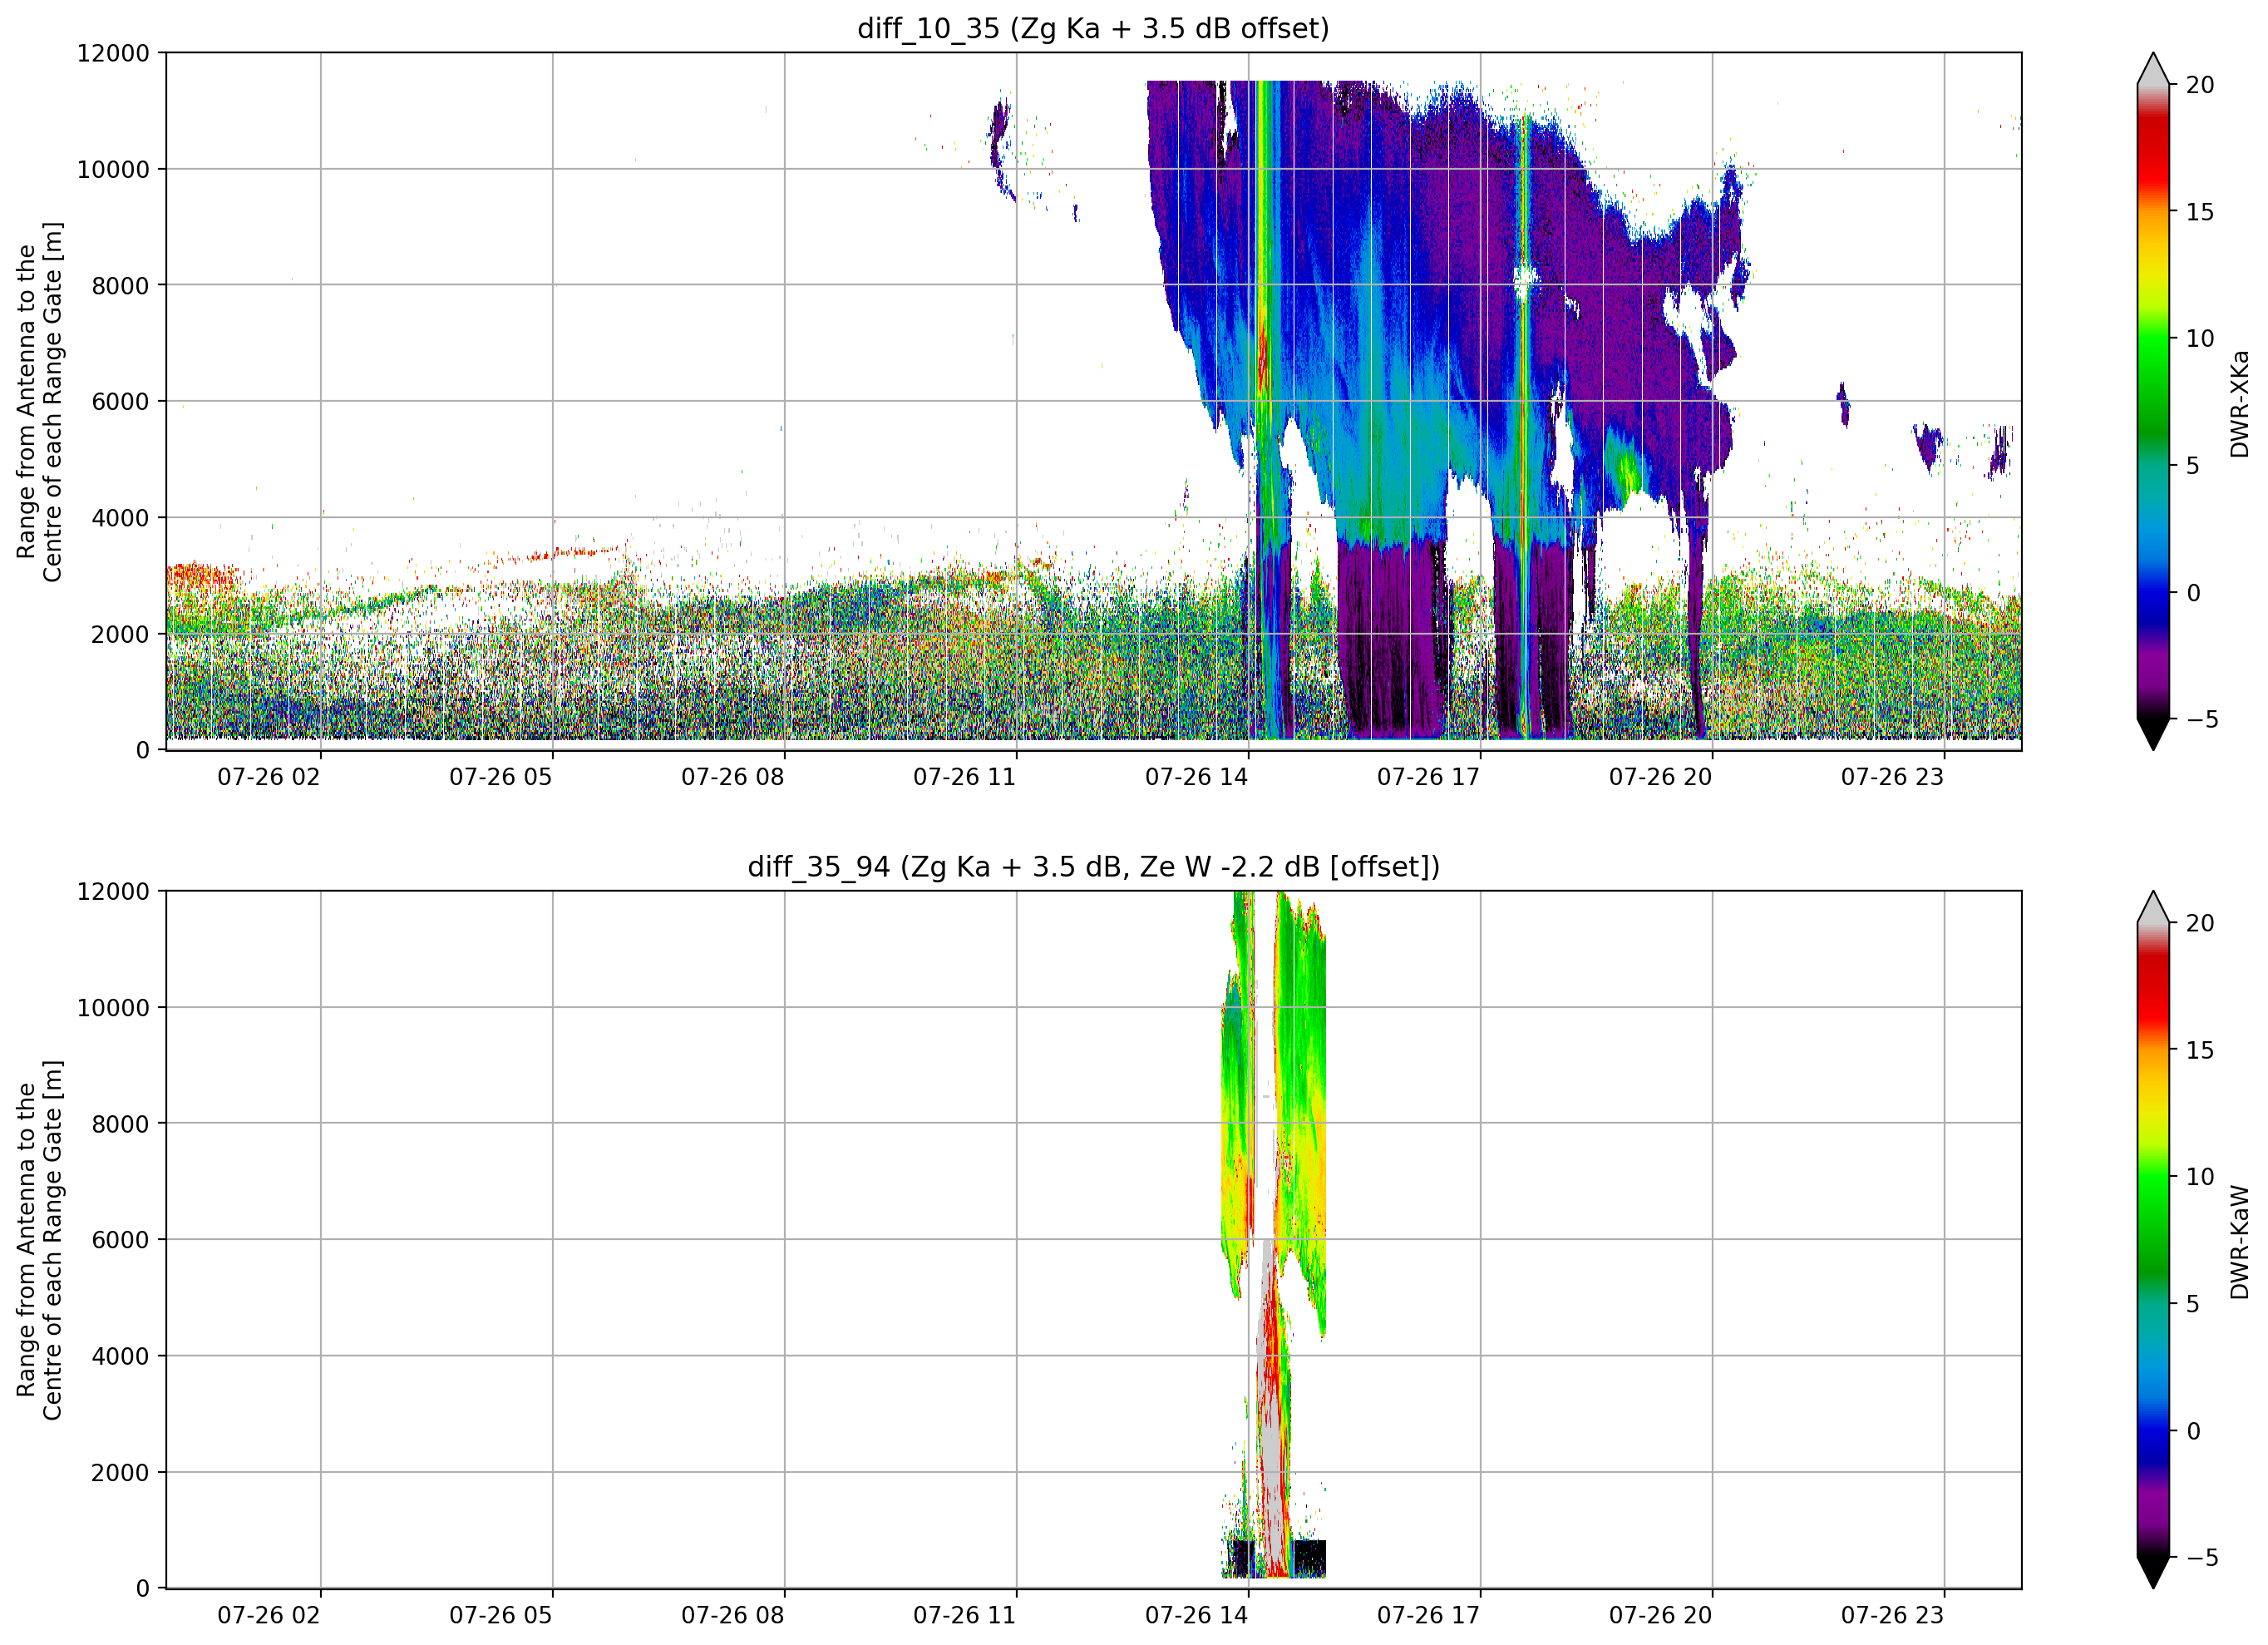Click the 07-26 02 tick in top plot
This screenshot has height=1645, width=2268.
pyautogui.click(x=269, y=777)
